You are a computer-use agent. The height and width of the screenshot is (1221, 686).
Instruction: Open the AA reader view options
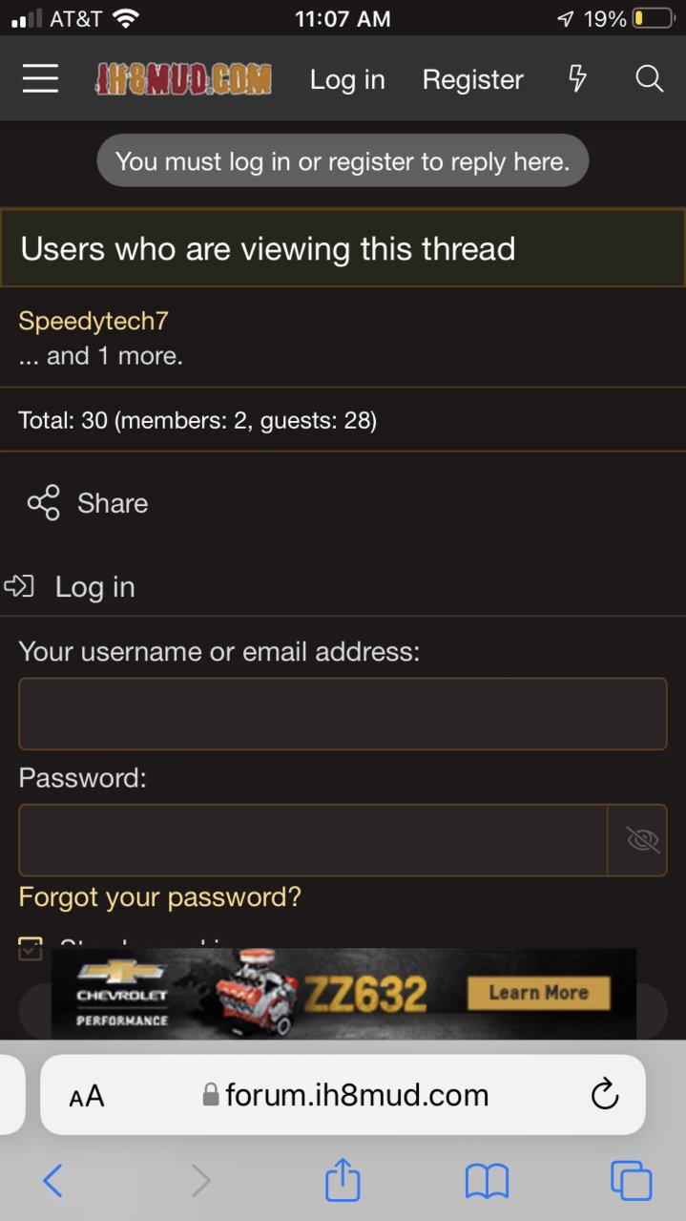coord(87,1096)
